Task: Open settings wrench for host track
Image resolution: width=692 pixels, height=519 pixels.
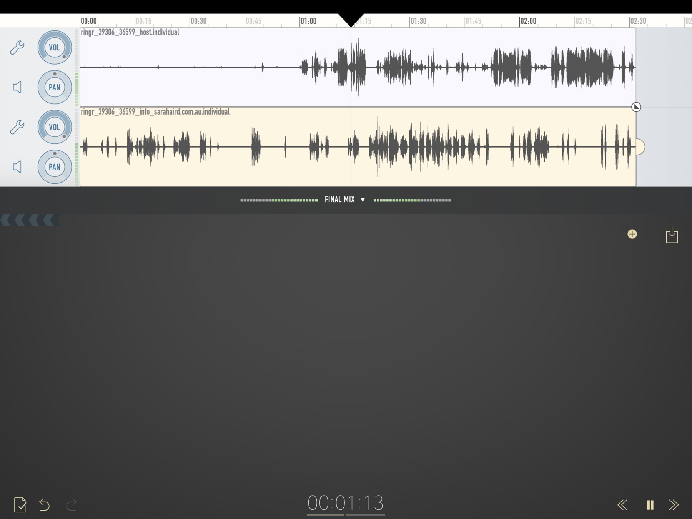Action: 17,48
